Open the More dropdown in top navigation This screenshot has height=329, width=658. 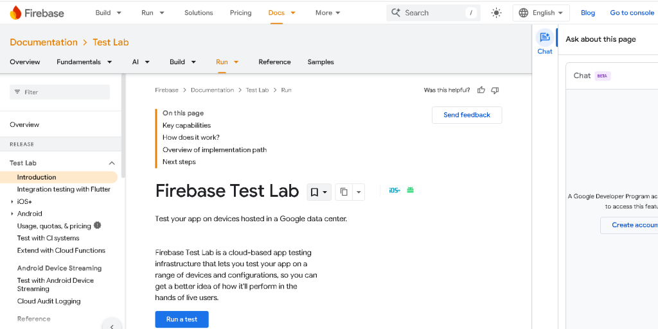[x=328, y=13]
